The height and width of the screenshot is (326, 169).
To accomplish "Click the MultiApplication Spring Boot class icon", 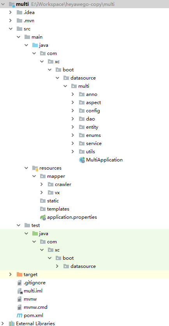I will tap(82, 160).
